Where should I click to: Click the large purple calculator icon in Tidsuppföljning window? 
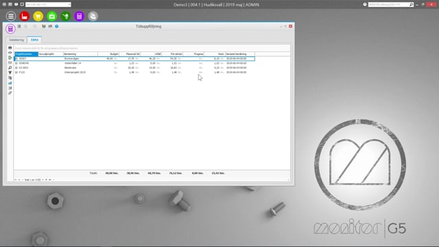[x=10, y=29]
